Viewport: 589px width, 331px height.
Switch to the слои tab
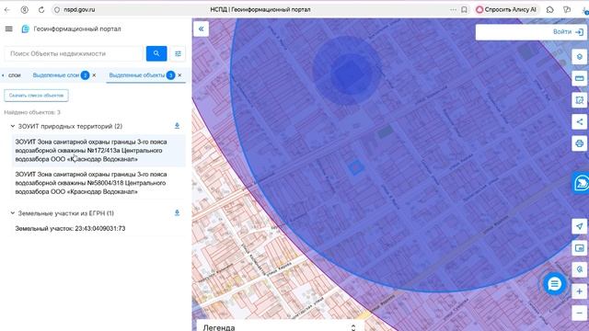(x=15, y=75)
